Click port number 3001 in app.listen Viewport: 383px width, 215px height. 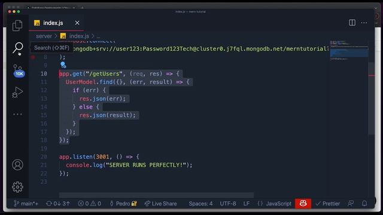[102, 156]
